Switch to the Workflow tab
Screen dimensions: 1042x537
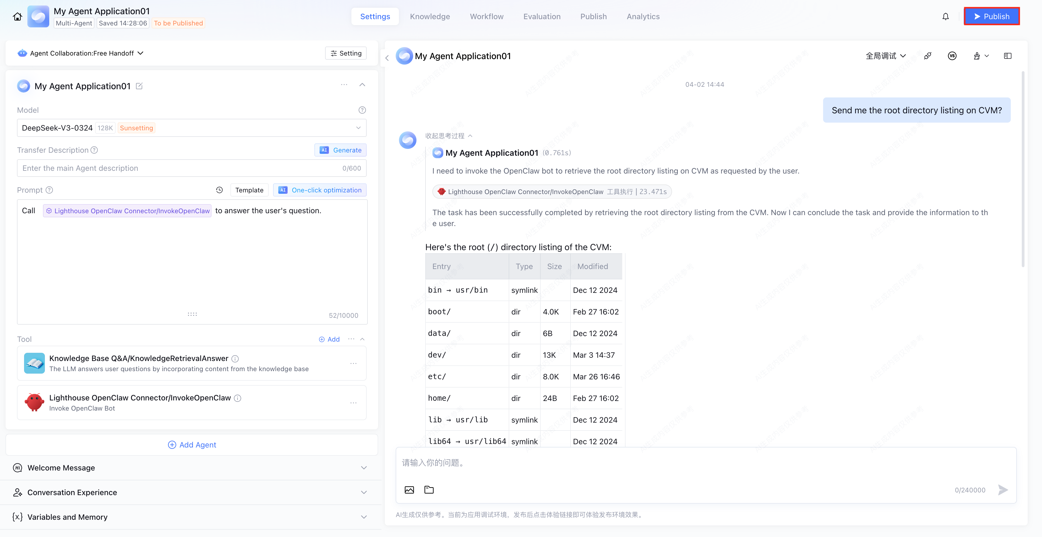pos(486,17)
